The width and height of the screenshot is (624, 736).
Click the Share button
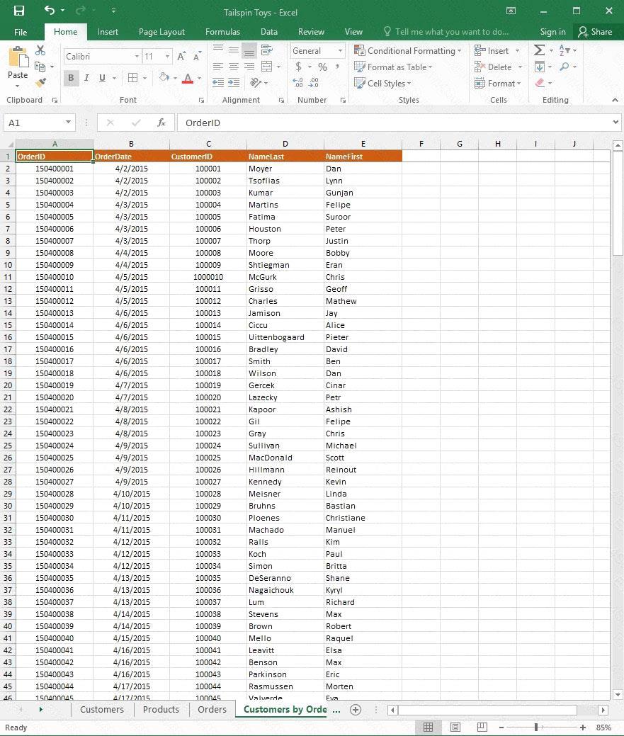[x=596, y=32]
